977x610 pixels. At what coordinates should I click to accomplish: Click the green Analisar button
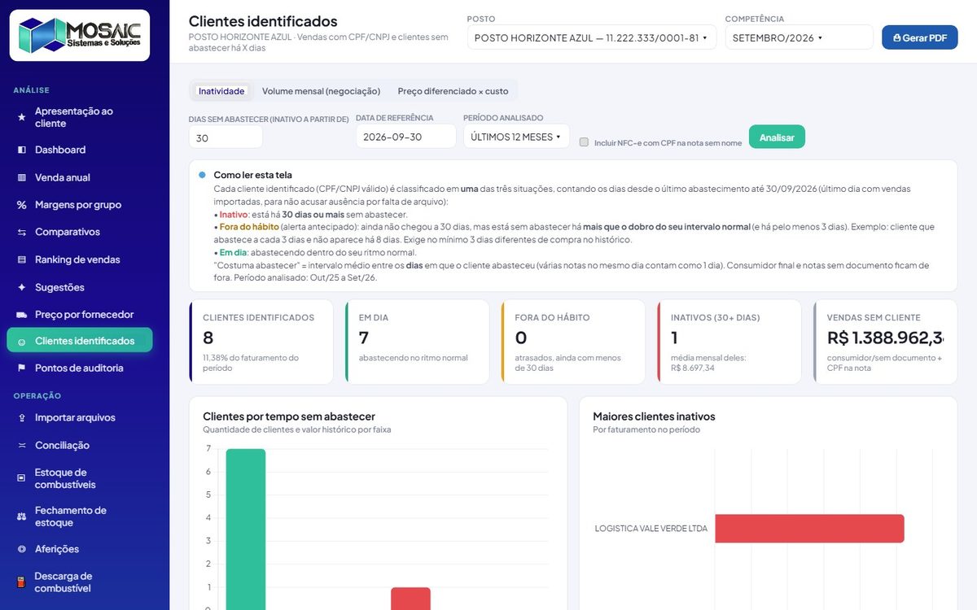point(777,137)
